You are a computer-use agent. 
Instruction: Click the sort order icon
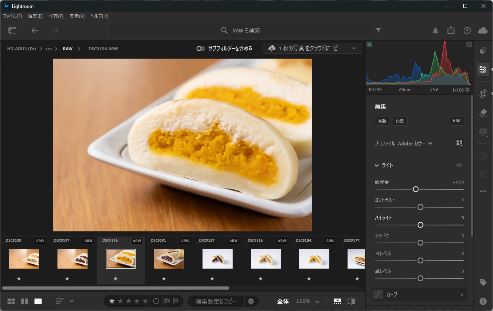coord(59,301)
